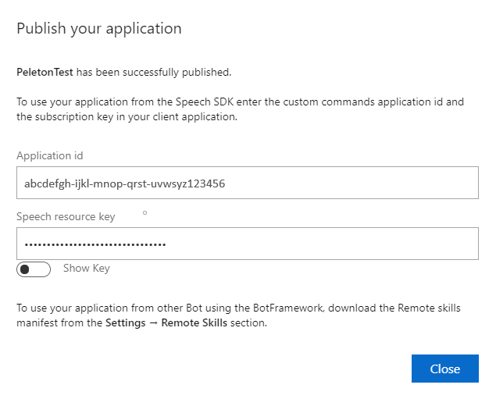
Task: Click the small circle icon beside Speech resource key
Action: (x=145, y=212)
